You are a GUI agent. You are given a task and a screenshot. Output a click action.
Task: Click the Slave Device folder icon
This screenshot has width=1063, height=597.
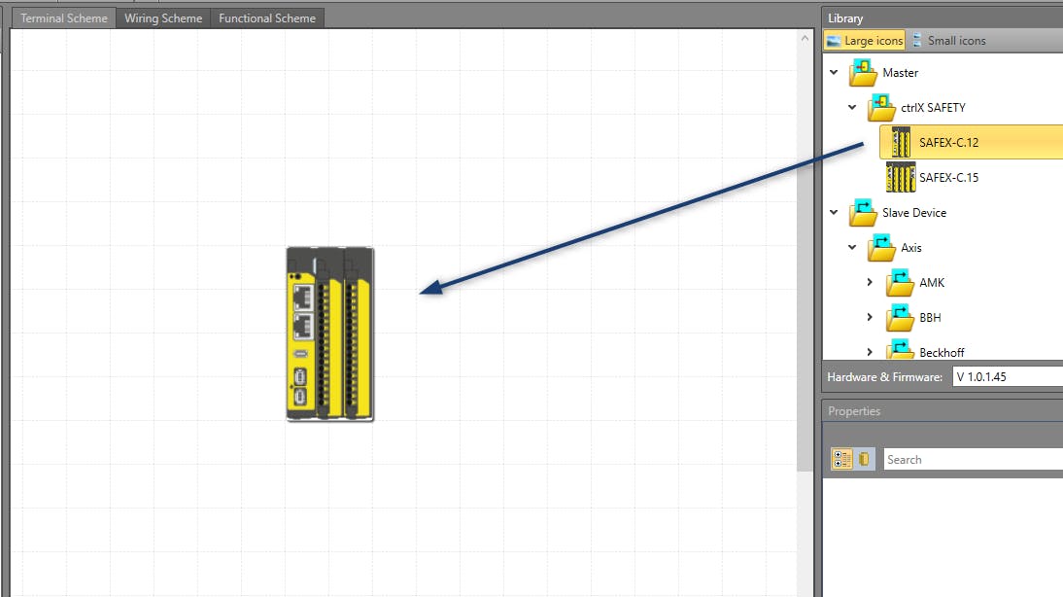863,213
